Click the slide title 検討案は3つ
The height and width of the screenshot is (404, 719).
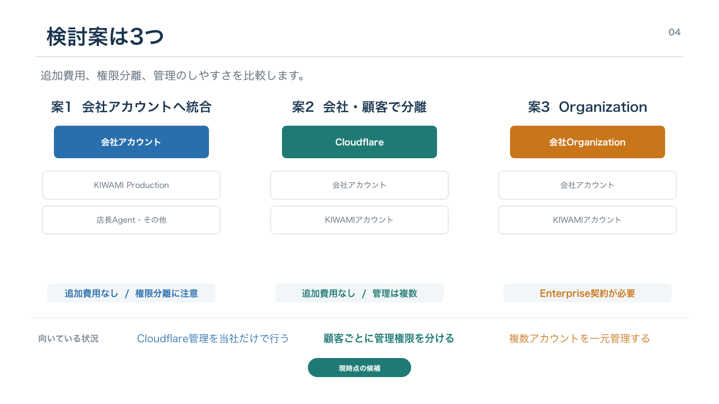click(x=105, y=36)
